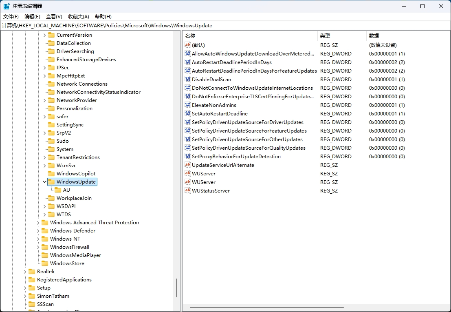Viewport: 451px width, 312px height.
Task: Click the AU subkey folder icon
Action: click(58, 190)
